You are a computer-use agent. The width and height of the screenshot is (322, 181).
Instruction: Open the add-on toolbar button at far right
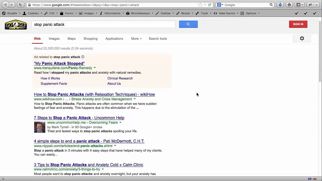pyautogui.click(x=310, y=5)
